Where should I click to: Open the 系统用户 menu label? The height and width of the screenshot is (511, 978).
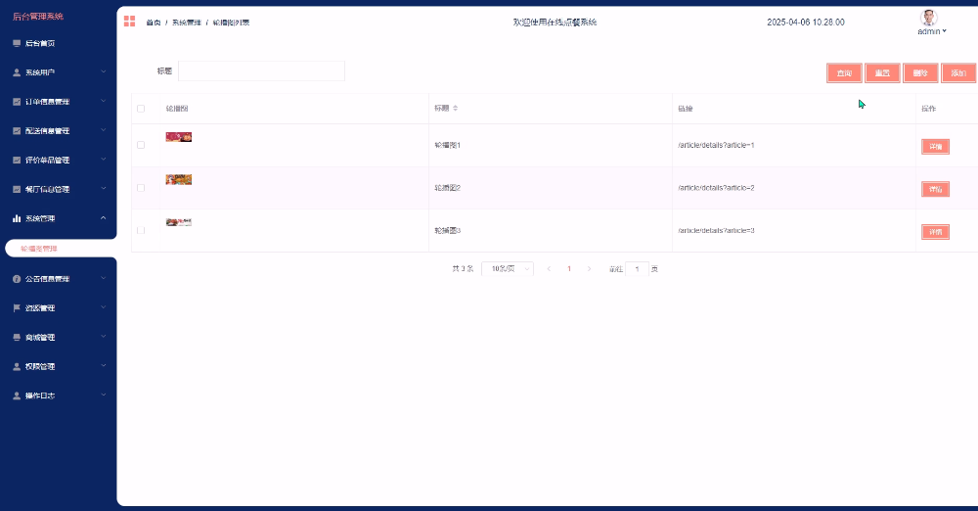point(40,72)
